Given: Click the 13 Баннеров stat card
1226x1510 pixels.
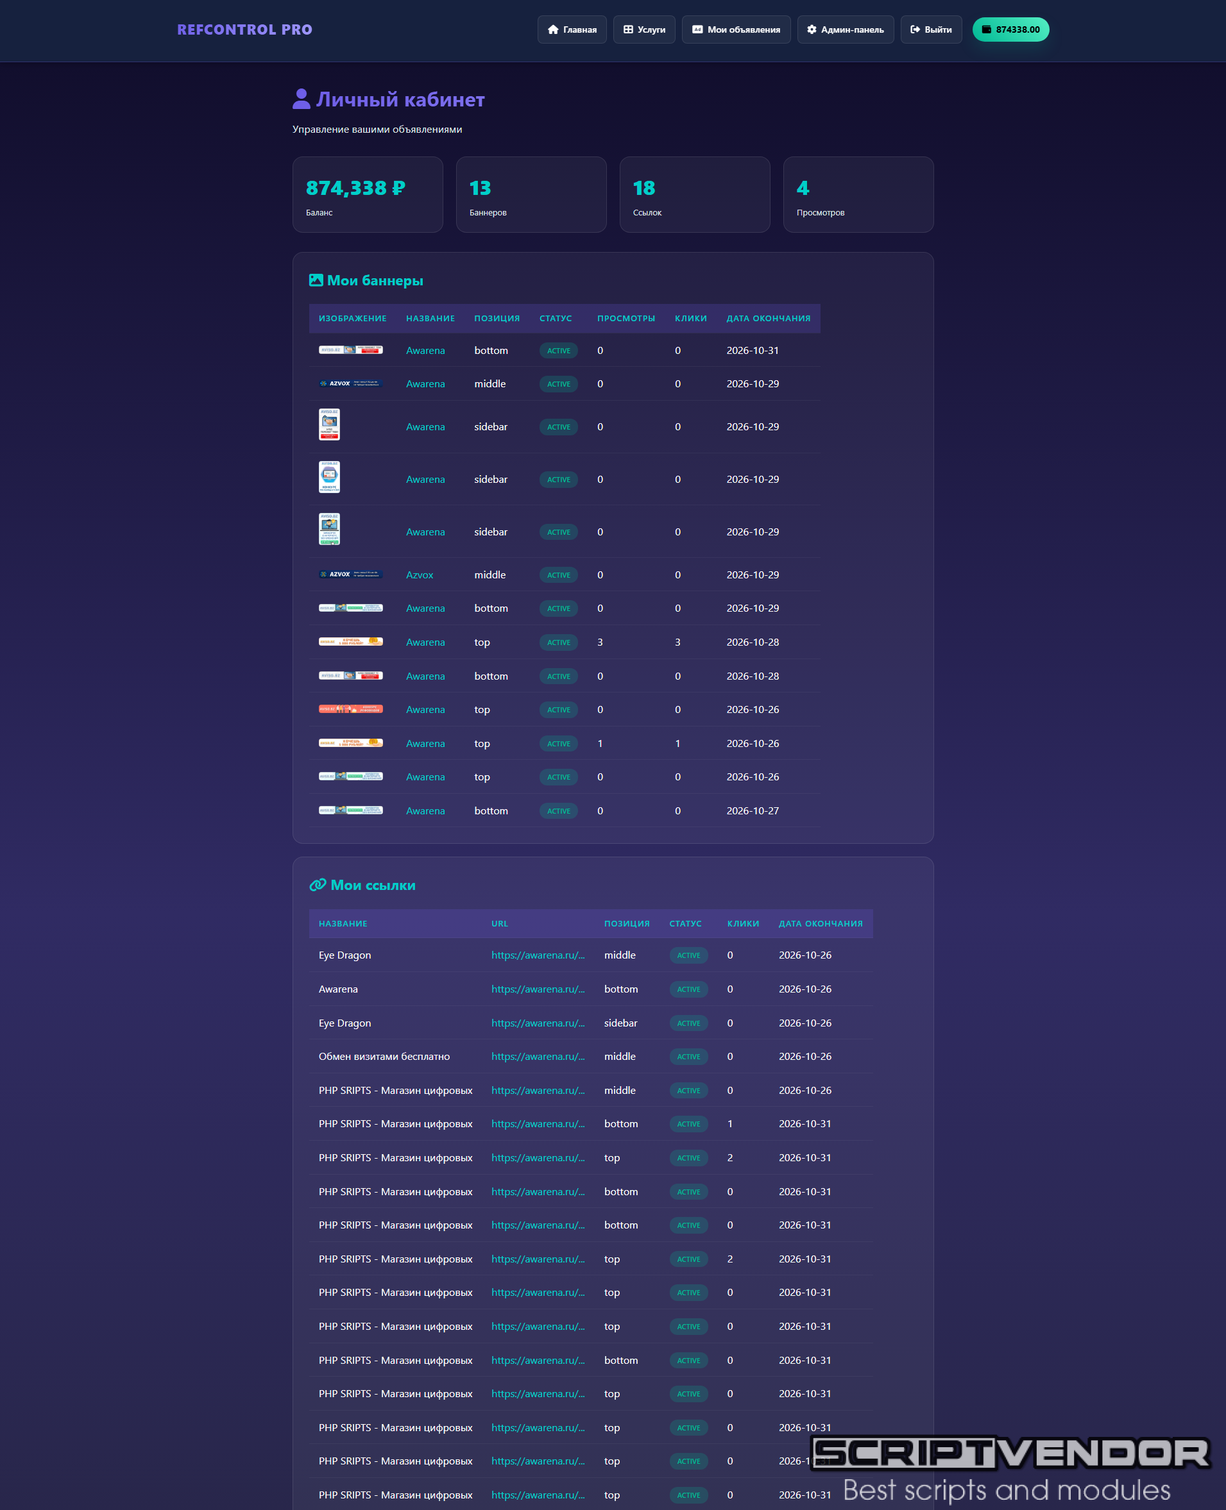Looking at the screenshot, I should click(531, 195).
